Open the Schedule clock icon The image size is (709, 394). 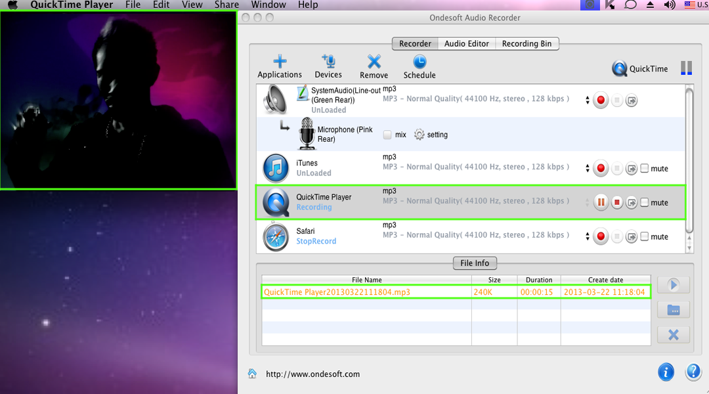tap(419, 62)
